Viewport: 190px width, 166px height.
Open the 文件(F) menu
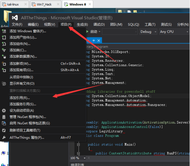17,24
